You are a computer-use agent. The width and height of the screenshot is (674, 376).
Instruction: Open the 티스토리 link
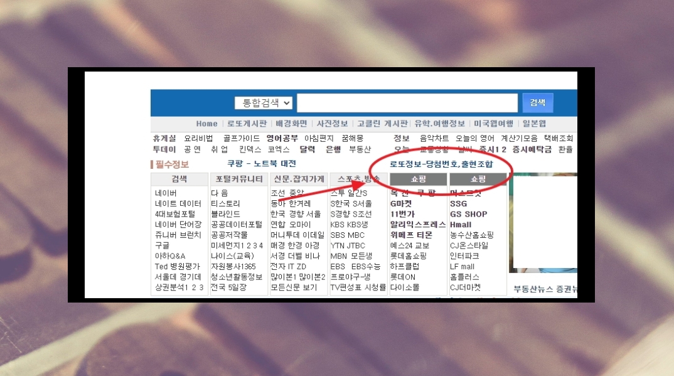[225, 203]
